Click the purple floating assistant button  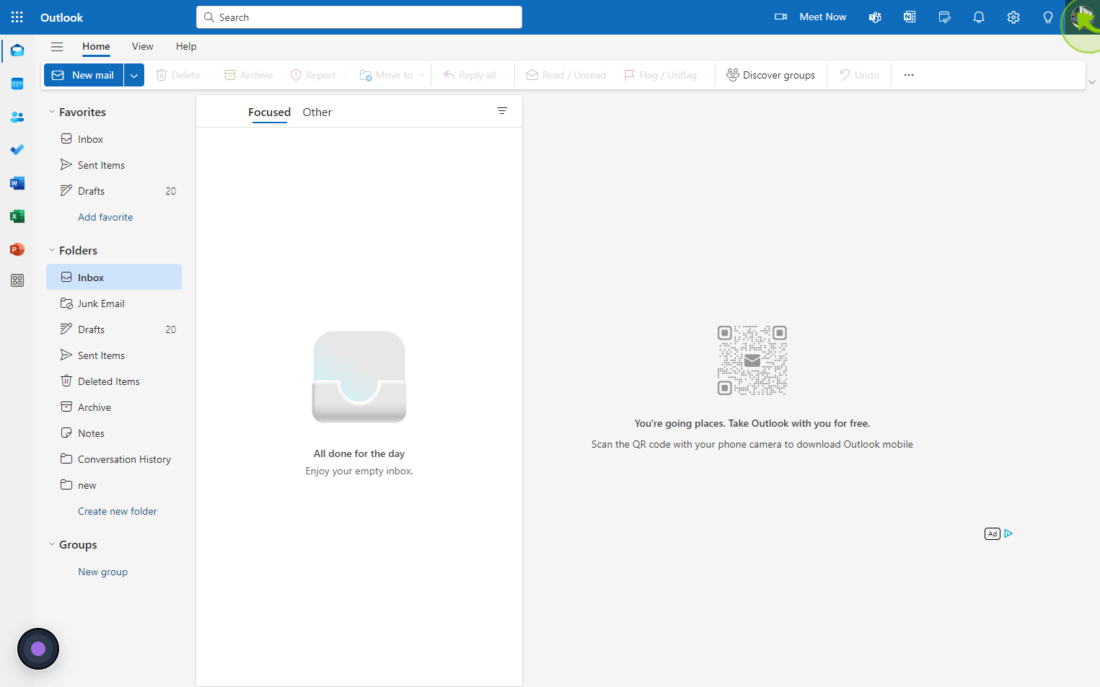38,649
